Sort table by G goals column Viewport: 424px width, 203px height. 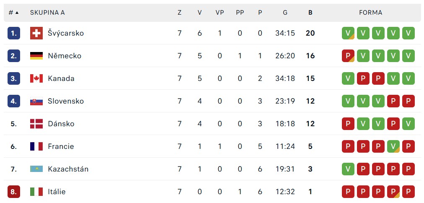click(x=285, y=13)
